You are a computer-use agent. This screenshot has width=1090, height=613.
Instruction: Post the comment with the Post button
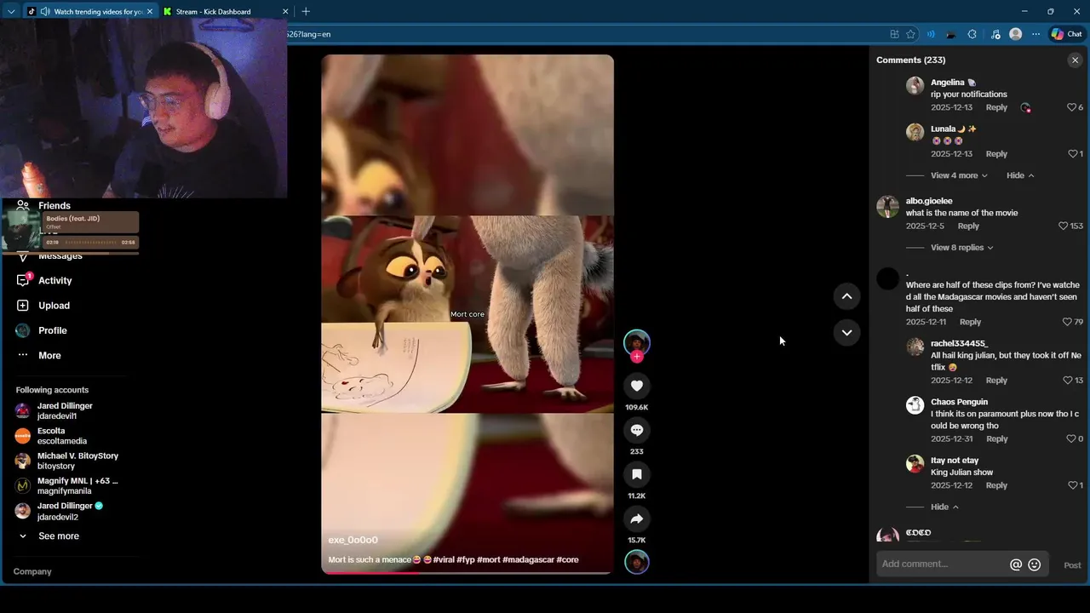[x=1072, y=565]
